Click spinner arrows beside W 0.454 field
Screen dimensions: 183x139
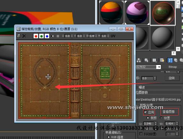[177, 124]
